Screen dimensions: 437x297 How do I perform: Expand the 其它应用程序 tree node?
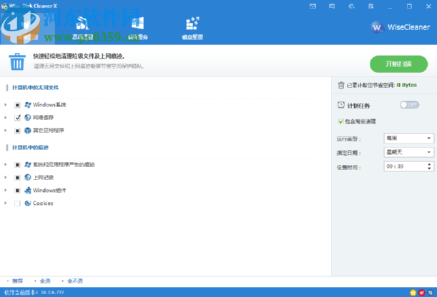pos(6,131)
